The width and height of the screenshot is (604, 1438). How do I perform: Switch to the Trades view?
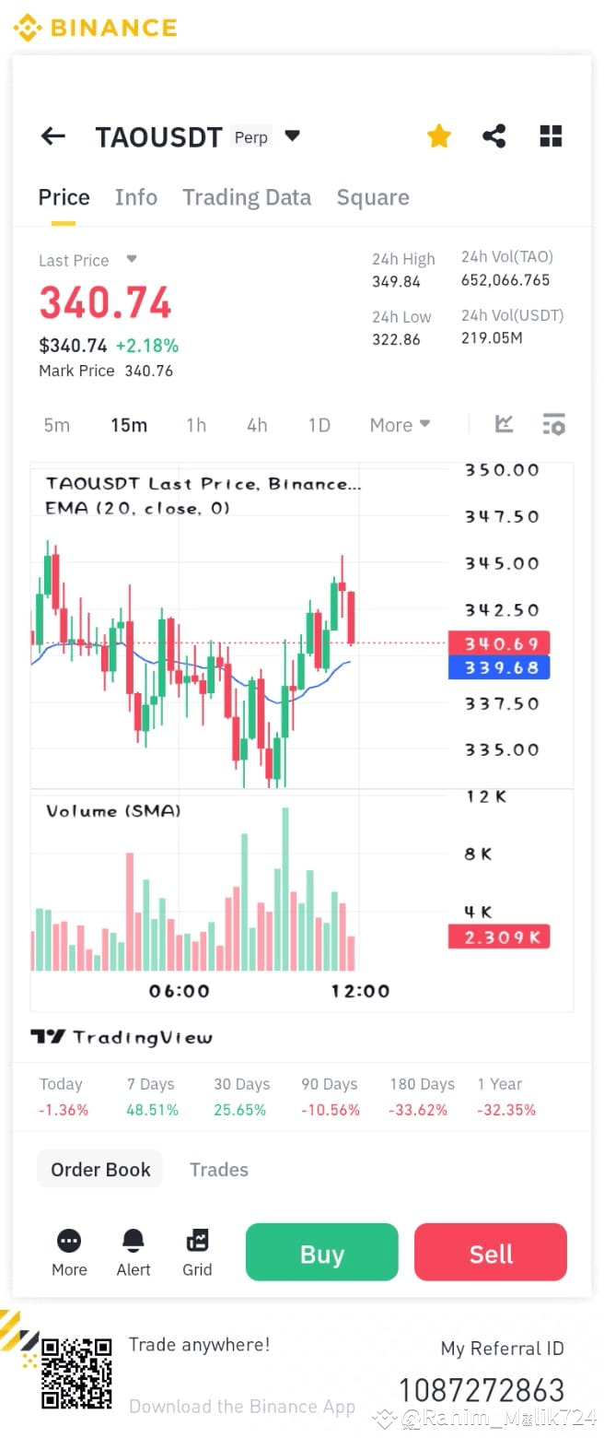pyautogui.click(x=218, y=1169)
